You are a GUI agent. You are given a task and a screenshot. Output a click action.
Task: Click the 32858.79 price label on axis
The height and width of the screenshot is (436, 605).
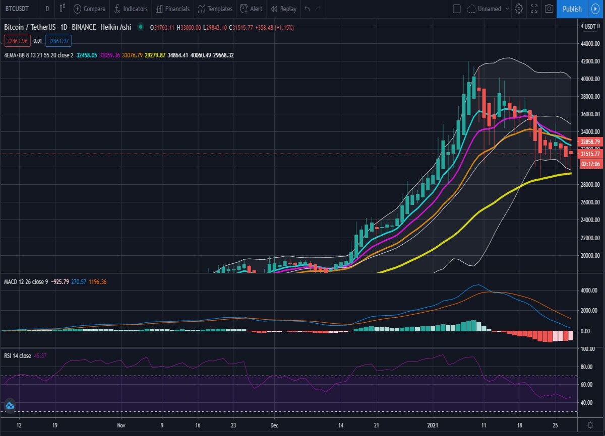[x=589, y=142]
